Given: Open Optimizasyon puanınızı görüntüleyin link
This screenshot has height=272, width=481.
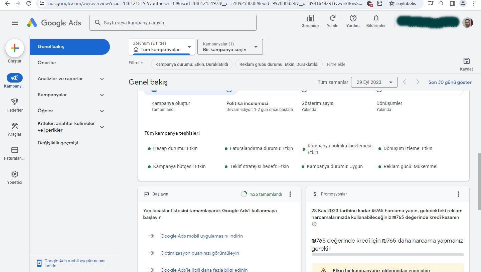Looking at the screenshot, I should (200, 253).
